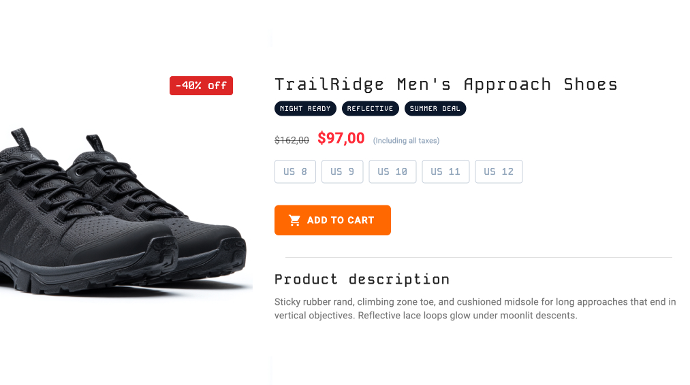Select shoe size US 8
Viewport: 690px width, 385px height.
[x=295, y=171]
